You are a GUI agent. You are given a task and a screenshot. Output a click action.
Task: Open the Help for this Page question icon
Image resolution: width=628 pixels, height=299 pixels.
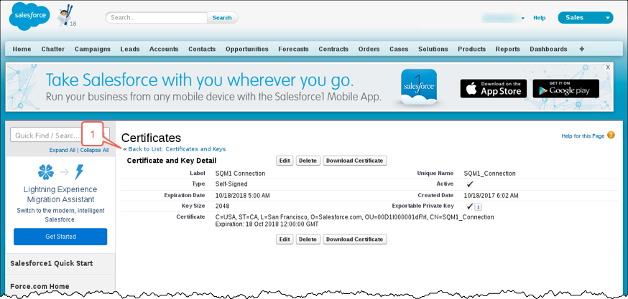point(611,135)
